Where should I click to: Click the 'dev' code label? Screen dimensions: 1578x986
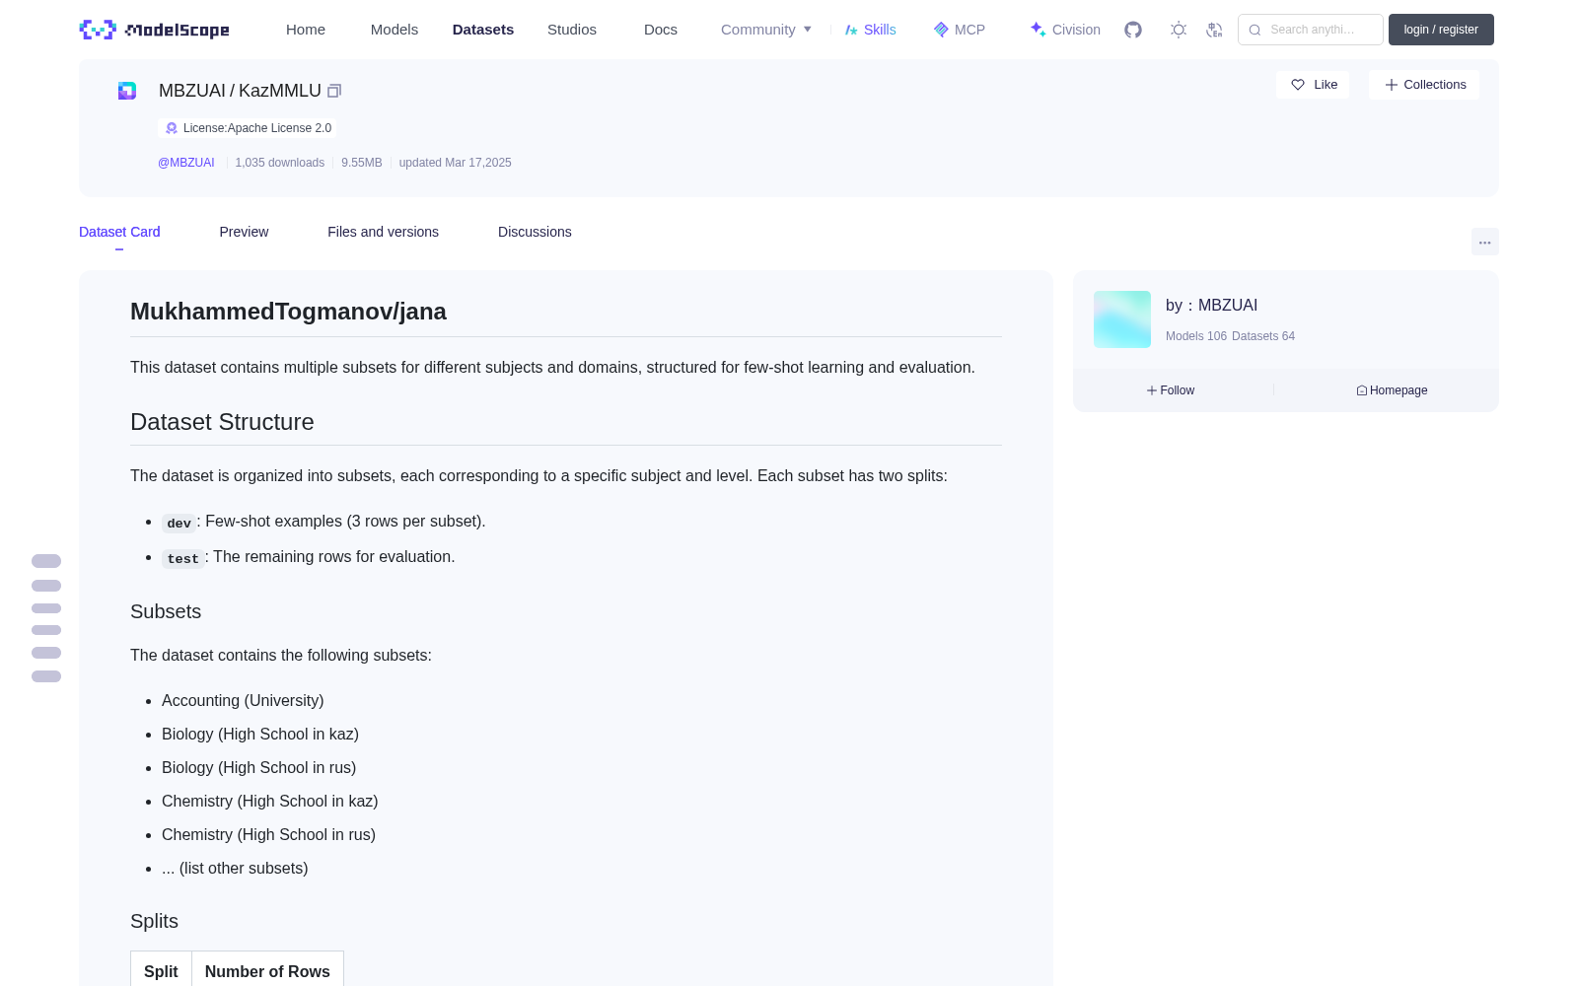click(179, 523)
